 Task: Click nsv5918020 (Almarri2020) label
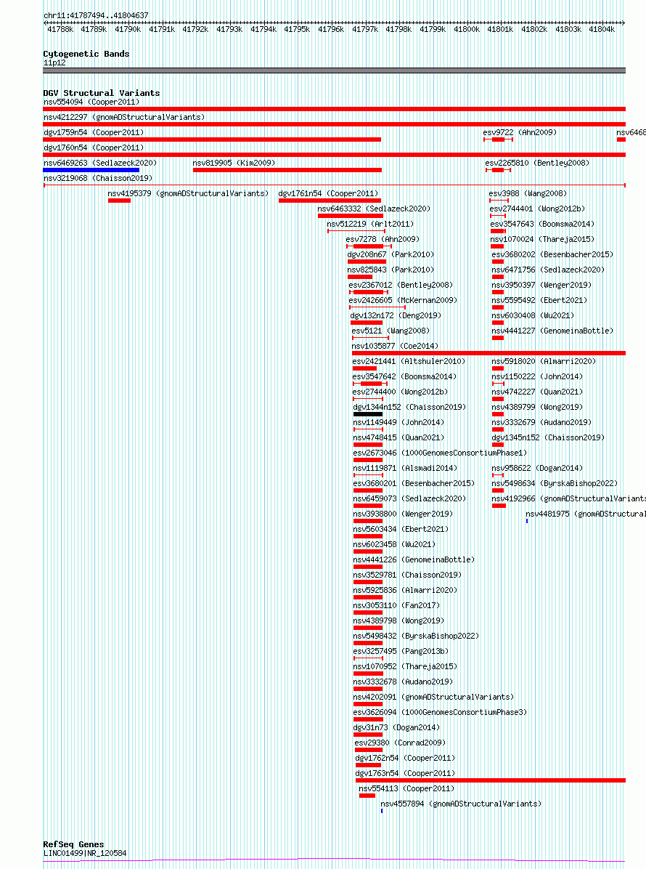(x=544, y=361)
